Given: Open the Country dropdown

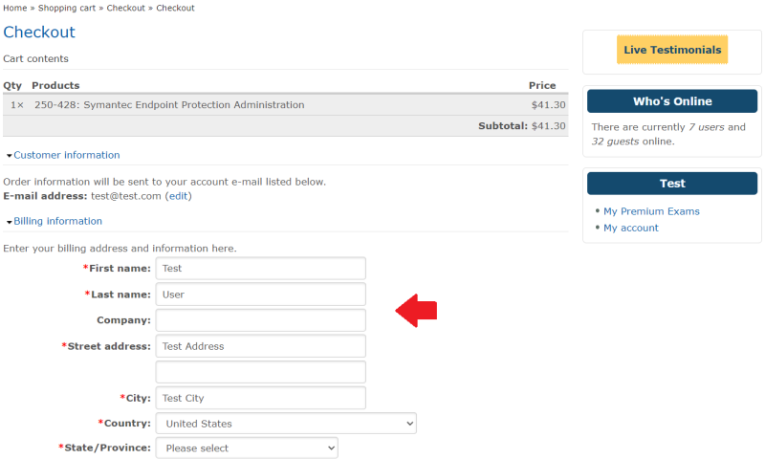Looking at the screenshot, I should tap(286, 424).
